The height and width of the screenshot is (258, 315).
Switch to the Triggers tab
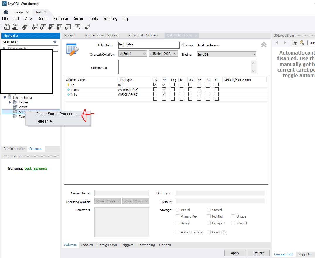127,245
